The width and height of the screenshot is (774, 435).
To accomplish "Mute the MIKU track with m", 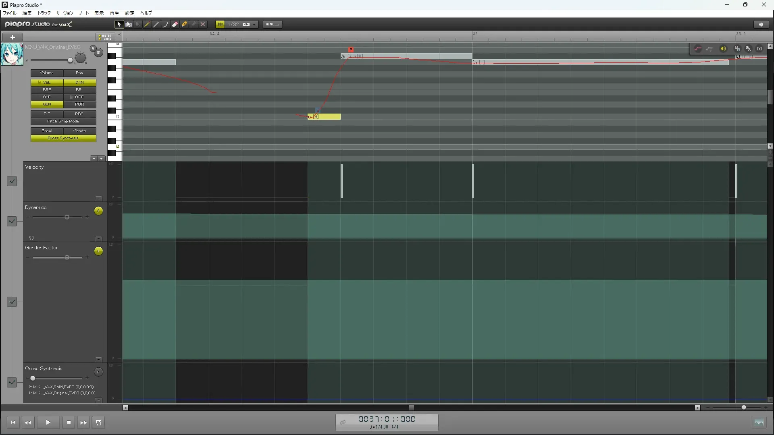I will (x=99, y=53).
